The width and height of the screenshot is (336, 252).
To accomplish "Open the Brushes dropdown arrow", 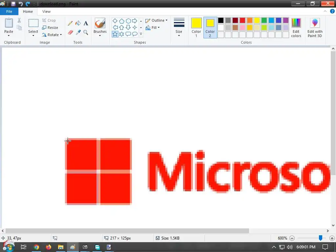I will (x=100, y=36).
